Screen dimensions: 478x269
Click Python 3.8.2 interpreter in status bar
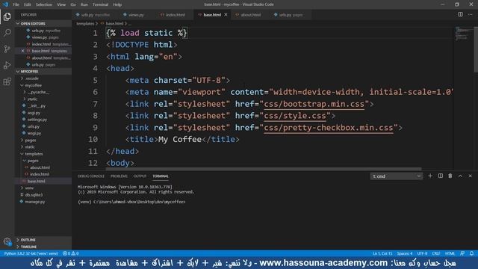31,253
